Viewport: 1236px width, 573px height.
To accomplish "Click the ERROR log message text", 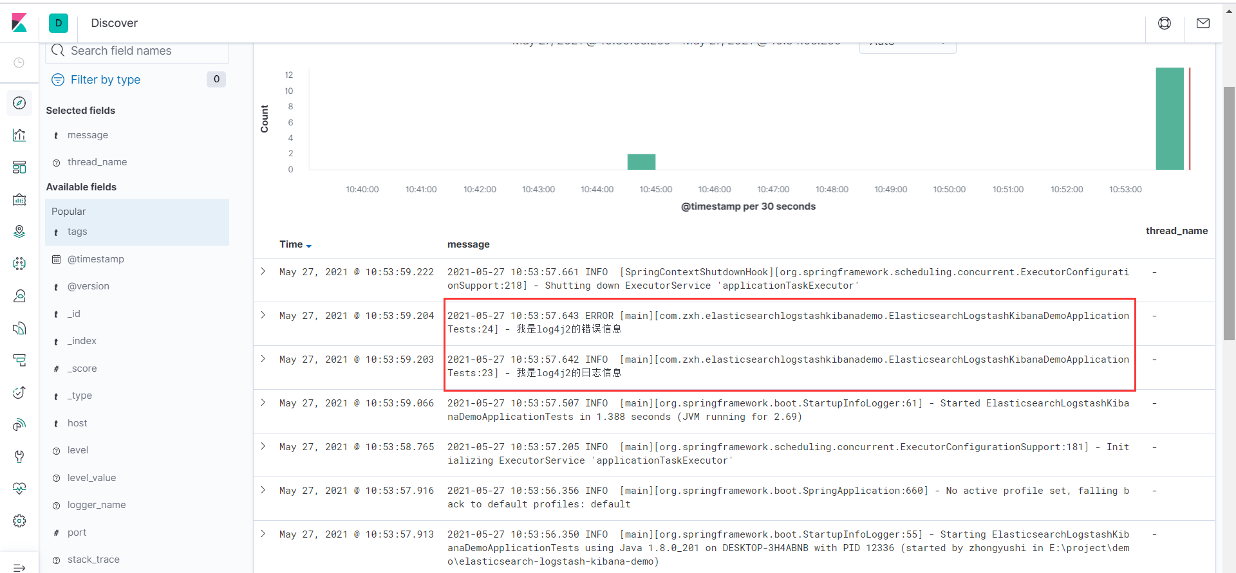I will click(x=788, y=322).
